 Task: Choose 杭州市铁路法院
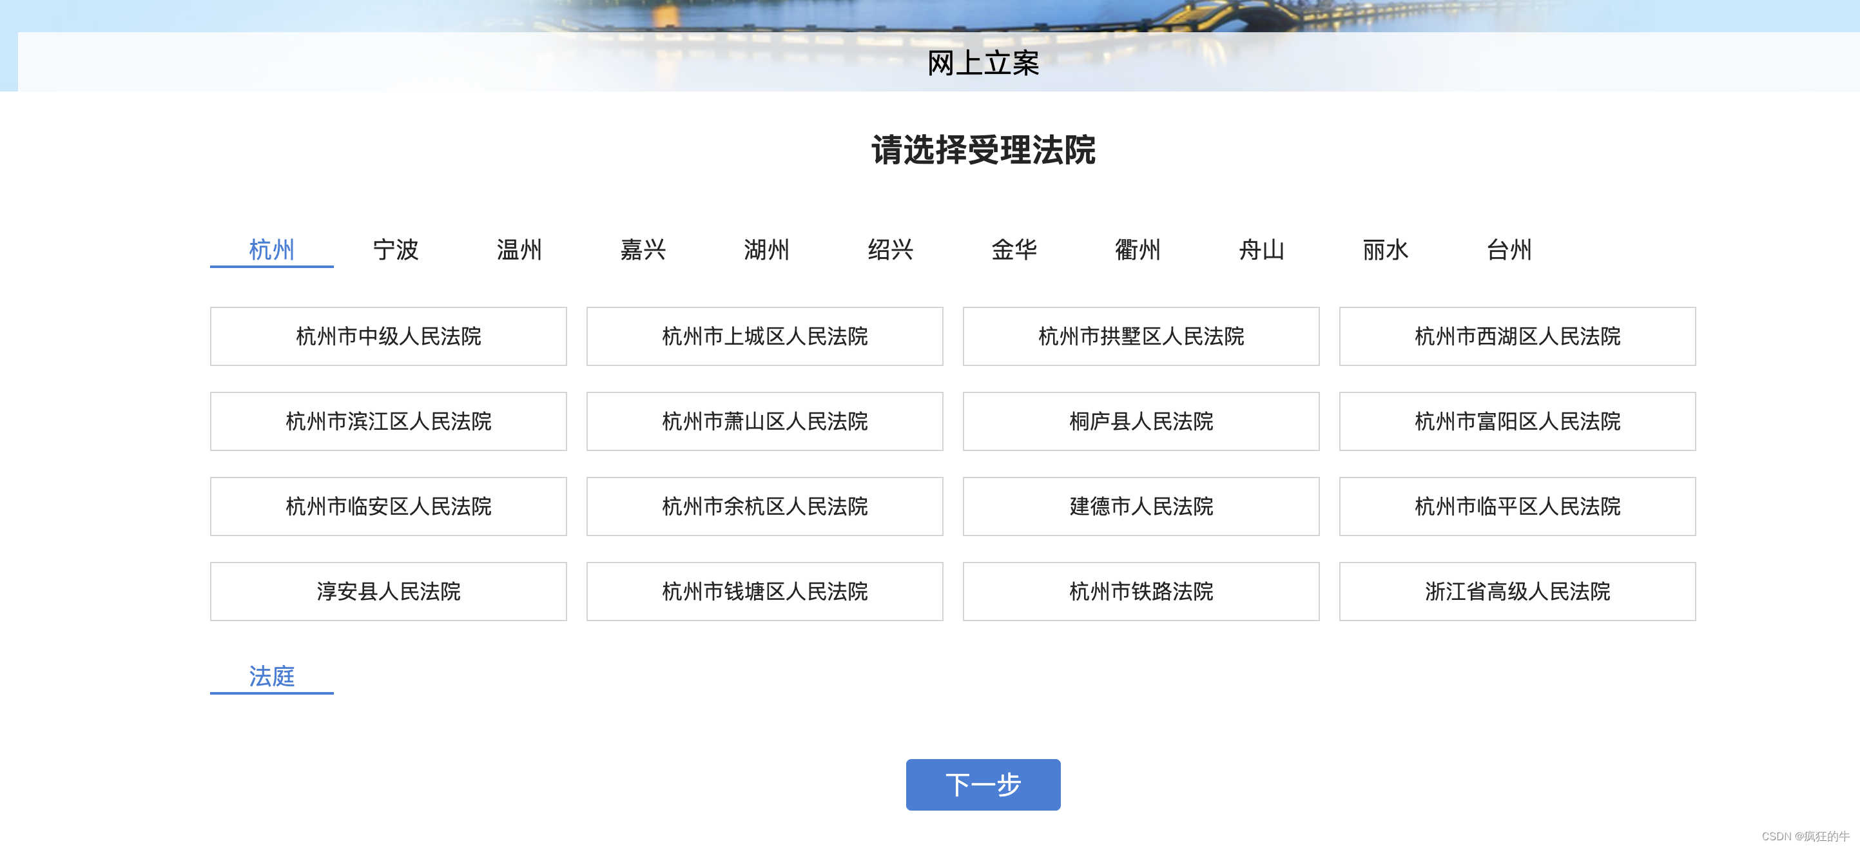[x=1141, y=592]
